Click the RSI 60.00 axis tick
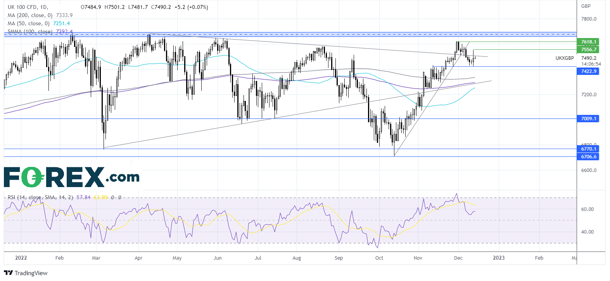This screenshot has height=281, width=610. click(x=588, y=209)
